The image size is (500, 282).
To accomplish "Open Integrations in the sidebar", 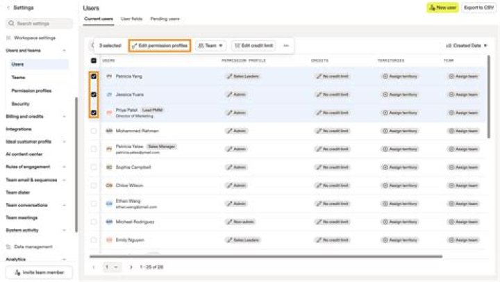I will click(x=19, y=129).
